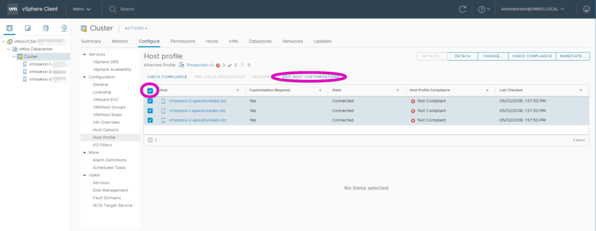Open VM/Host Rules in the Configuration list
Screen dimensions: 596x231
pos(107,115)
